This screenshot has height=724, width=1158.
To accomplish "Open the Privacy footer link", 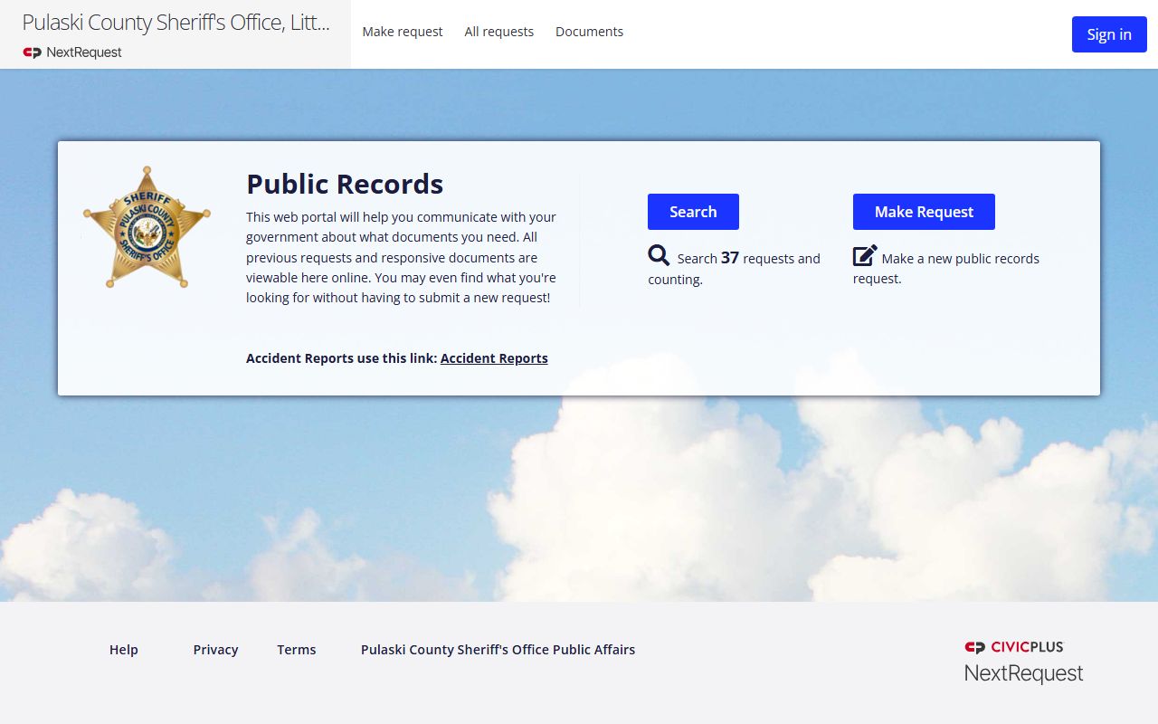I will point(215,650).
